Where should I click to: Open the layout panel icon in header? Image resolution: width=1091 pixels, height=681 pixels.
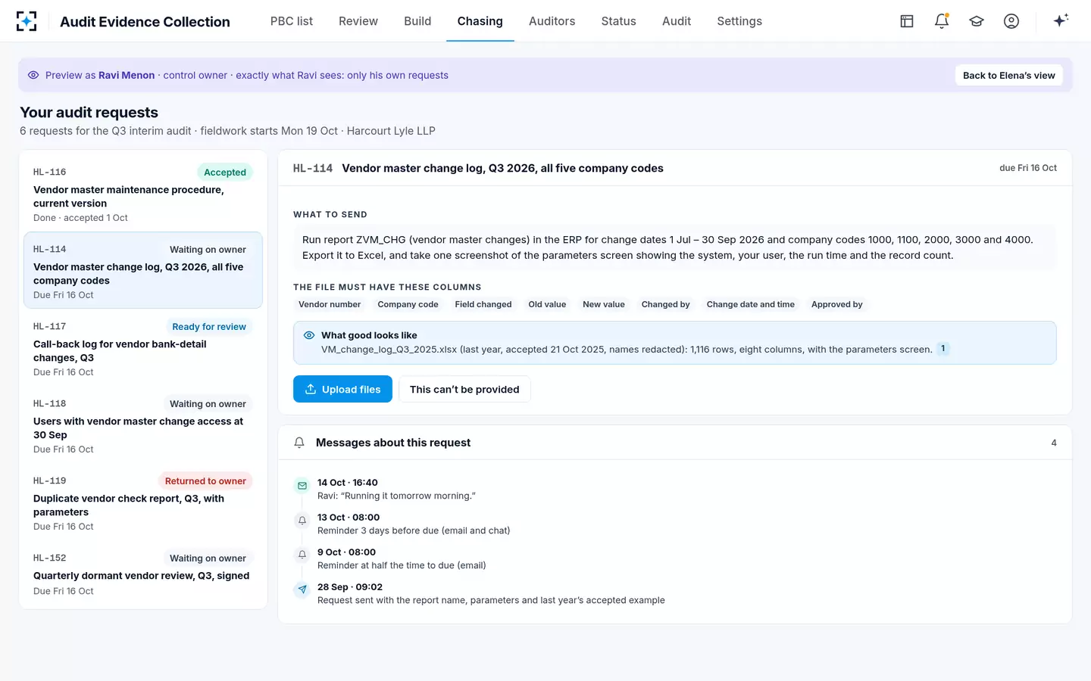[x=907, y=21]
